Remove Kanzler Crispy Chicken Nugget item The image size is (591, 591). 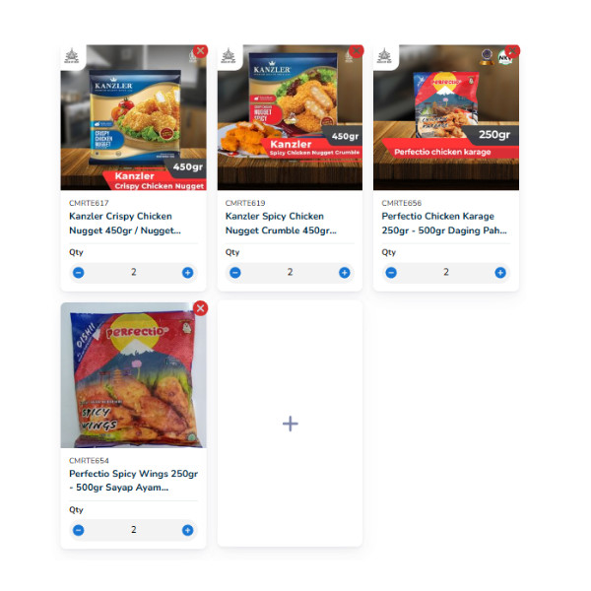tap(201, 50)
